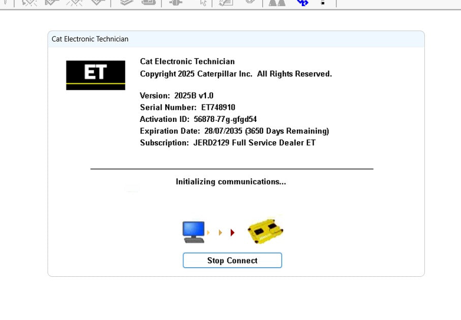The image size is (461, 320).
Task: Click the Initializing communications status text
Action: coord(231,181)
